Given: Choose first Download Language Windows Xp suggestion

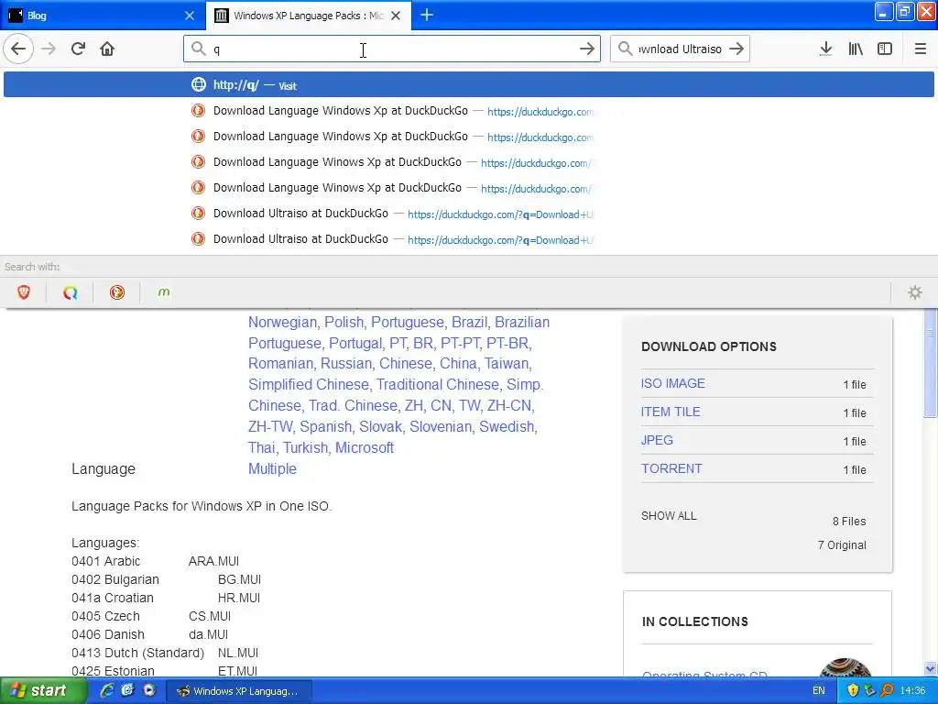Looking at the screenshot, I should [468, 110].
